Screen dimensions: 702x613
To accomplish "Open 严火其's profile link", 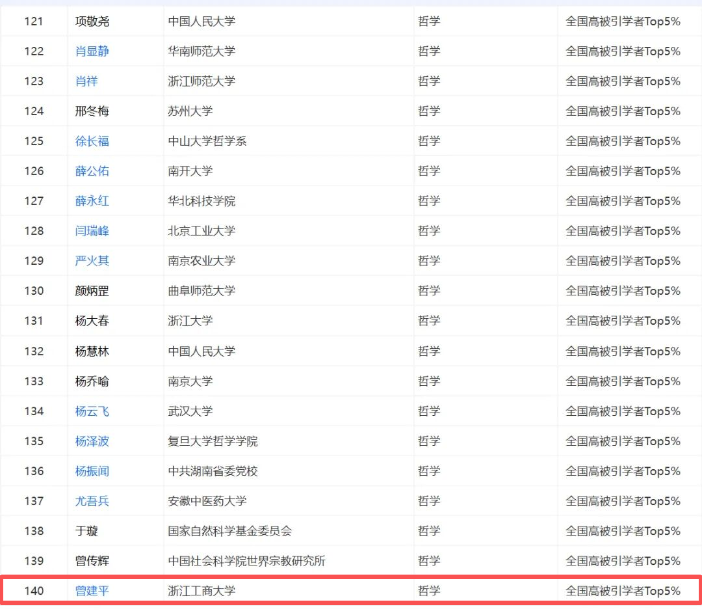I will tap(92, 261).
